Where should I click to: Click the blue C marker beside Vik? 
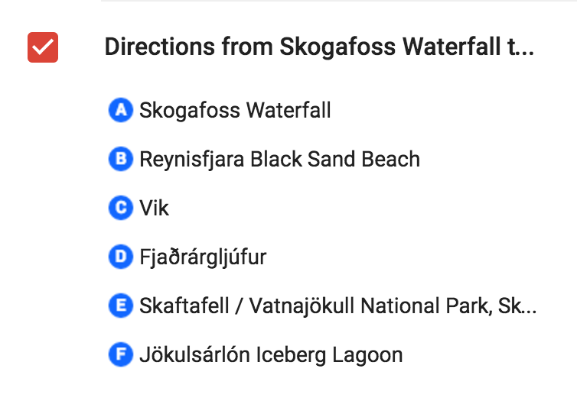click(x=121, y=208)
